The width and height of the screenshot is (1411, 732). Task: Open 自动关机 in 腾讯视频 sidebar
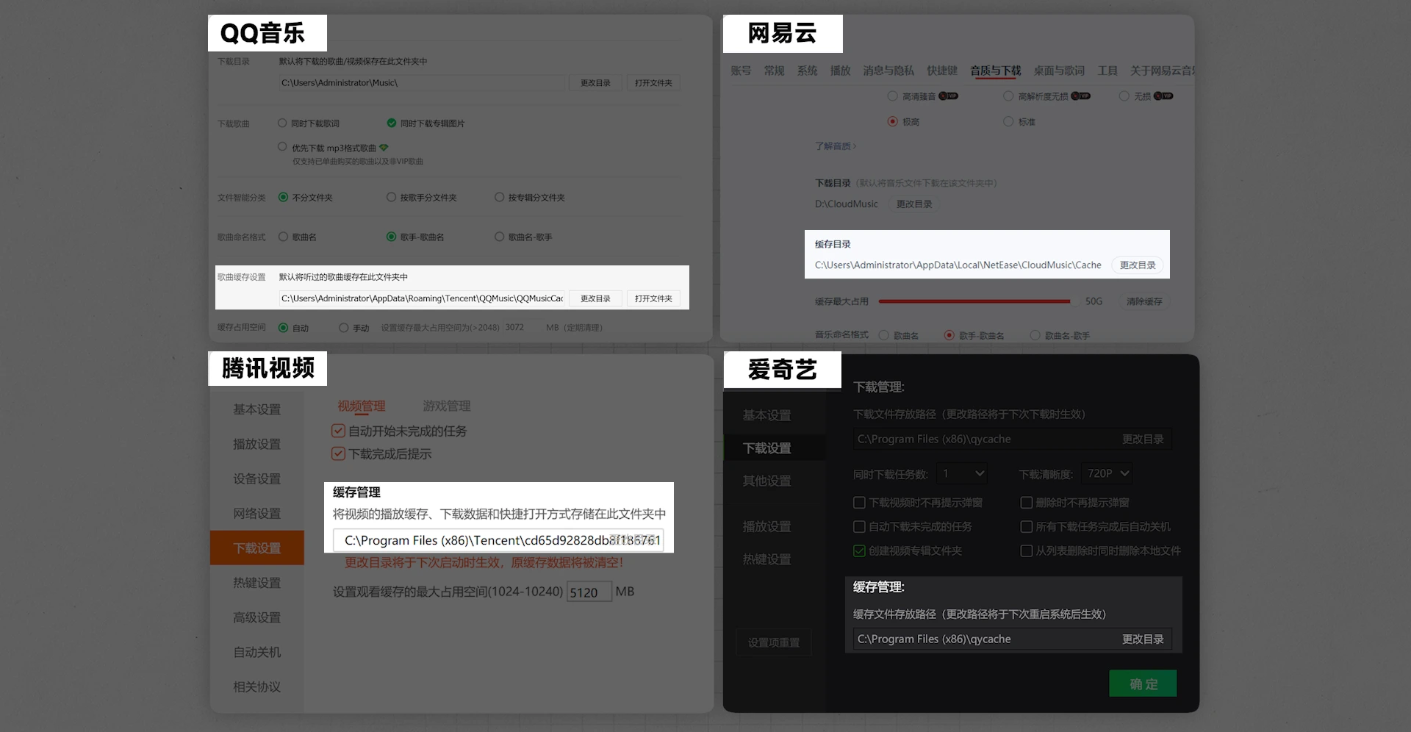257,652
